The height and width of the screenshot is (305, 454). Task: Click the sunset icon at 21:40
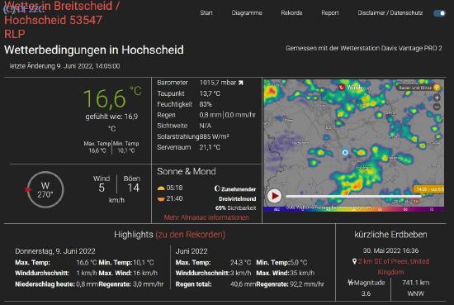point(161,199)
